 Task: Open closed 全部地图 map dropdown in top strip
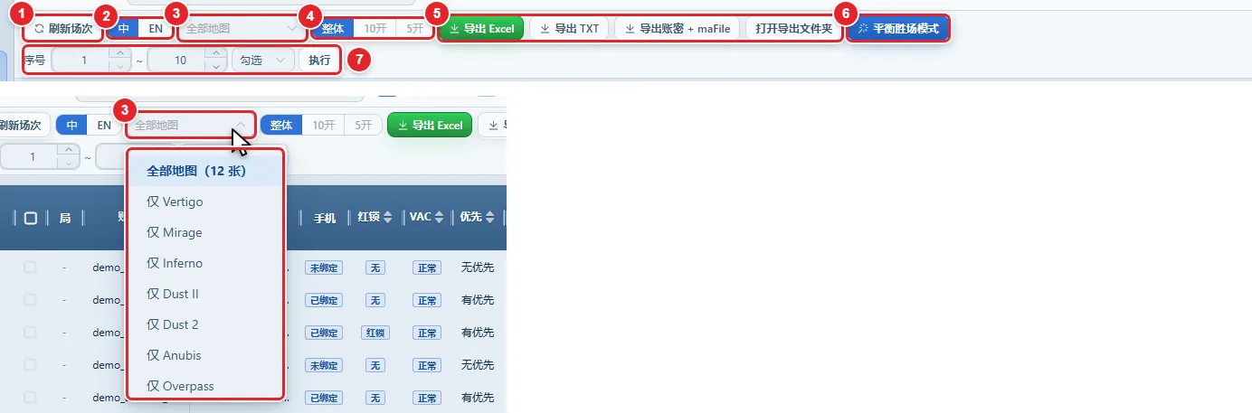click(x=242, y=29)
